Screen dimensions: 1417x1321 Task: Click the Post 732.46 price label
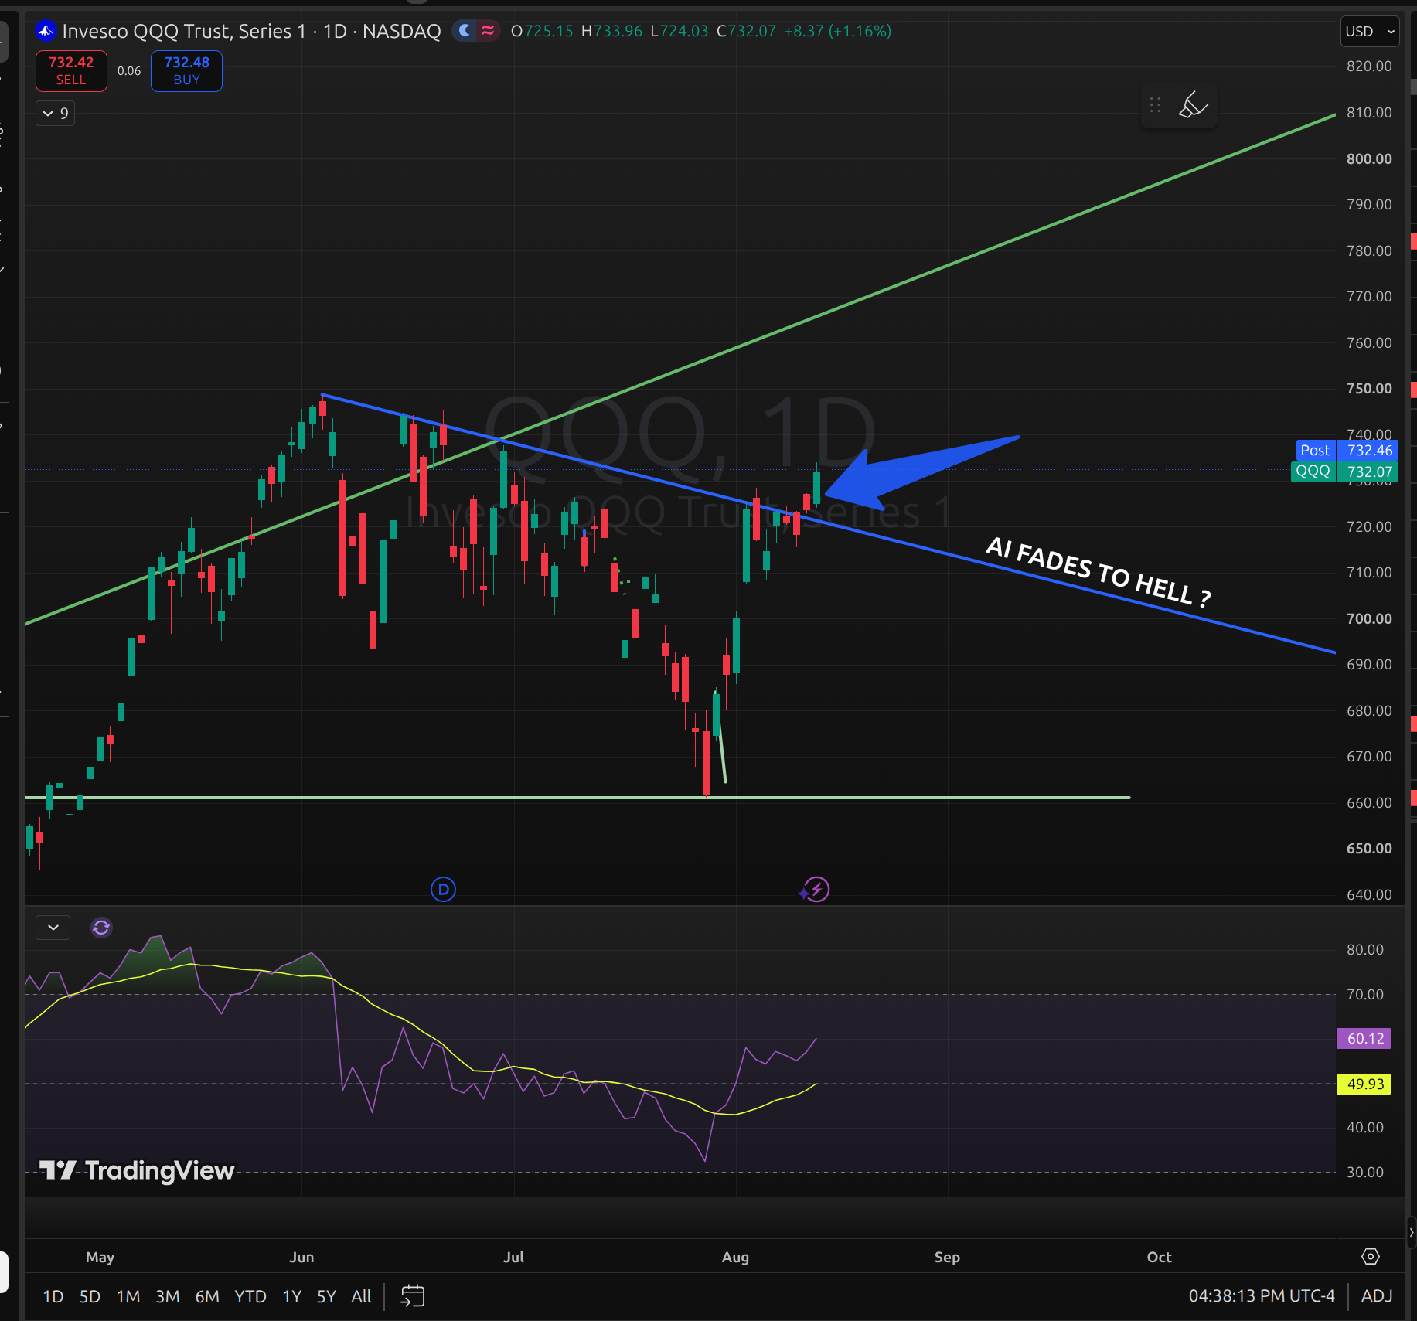[x=1347, y=450]
